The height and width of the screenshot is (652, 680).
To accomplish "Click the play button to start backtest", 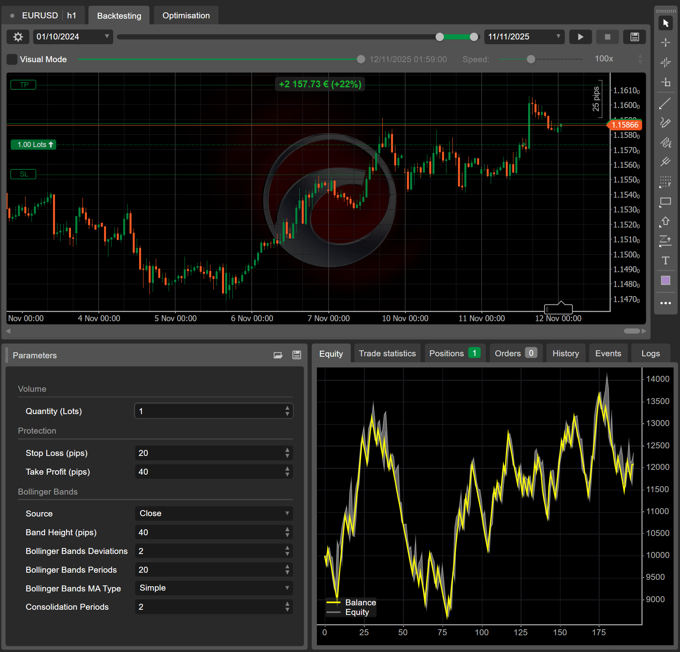I will point(580,37).
